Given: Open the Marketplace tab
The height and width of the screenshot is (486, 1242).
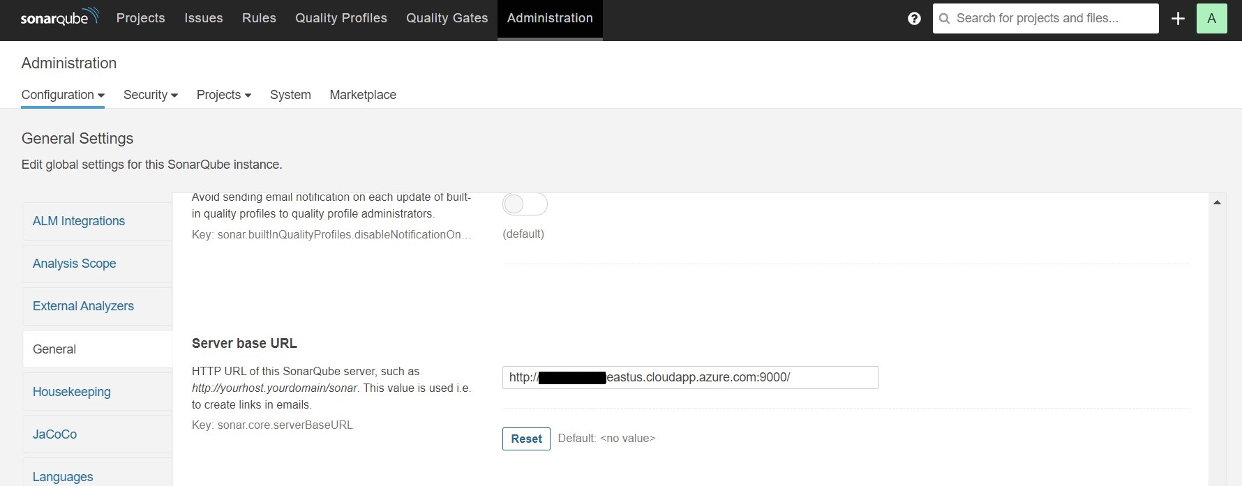Looking at the screenshot, I should (363, 95).
